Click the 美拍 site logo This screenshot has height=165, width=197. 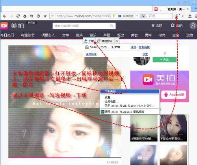point(13,26)
